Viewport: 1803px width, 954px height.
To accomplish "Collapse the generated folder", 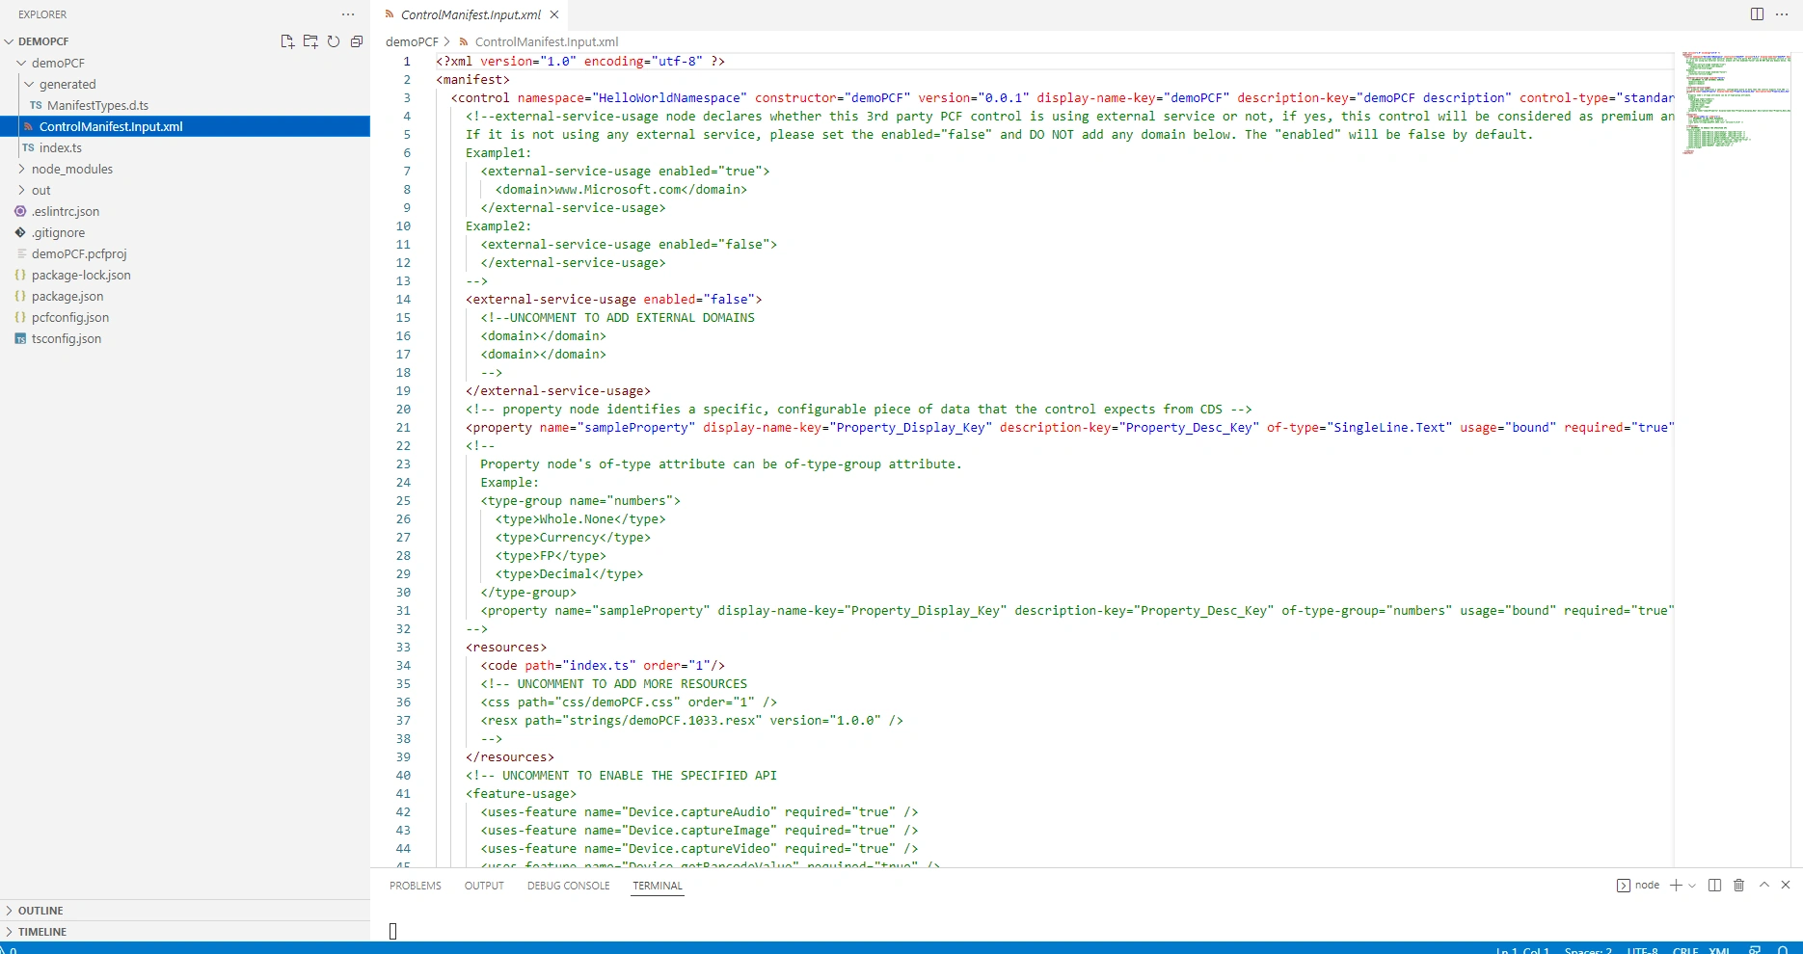I will (x=67, y=84).
